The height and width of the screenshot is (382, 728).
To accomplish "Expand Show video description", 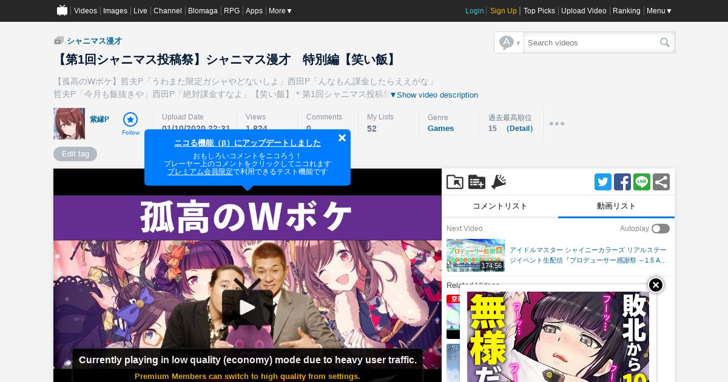I will click(x=434, y=95).
